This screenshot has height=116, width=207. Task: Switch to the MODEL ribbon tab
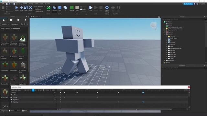click(x=31, y=4)
